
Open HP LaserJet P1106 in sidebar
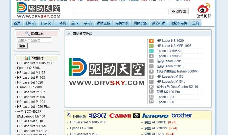pyautogui.click(x=31, y=97)
